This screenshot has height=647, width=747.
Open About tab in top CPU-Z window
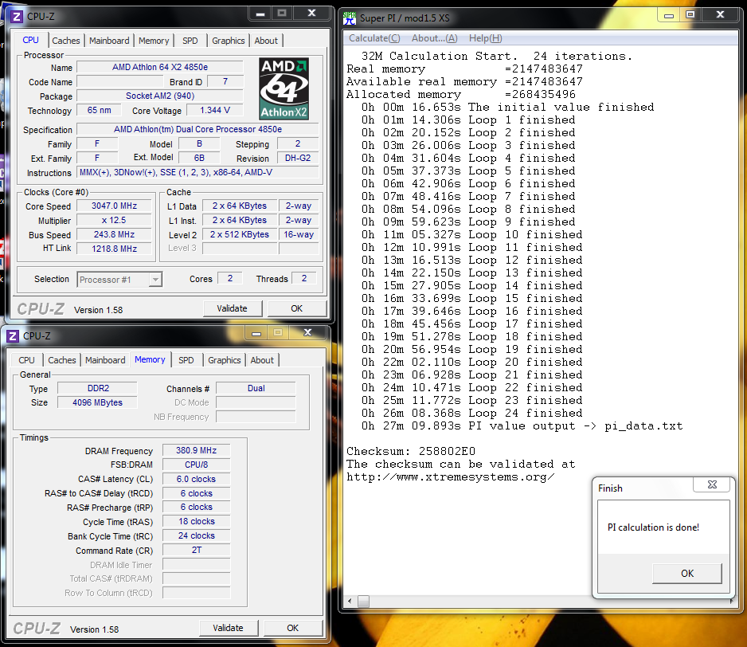[266, 41]
